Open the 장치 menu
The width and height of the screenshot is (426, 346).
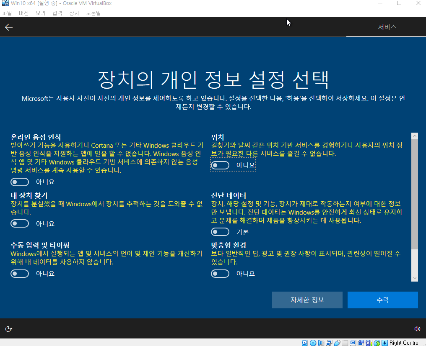point(74,13)
